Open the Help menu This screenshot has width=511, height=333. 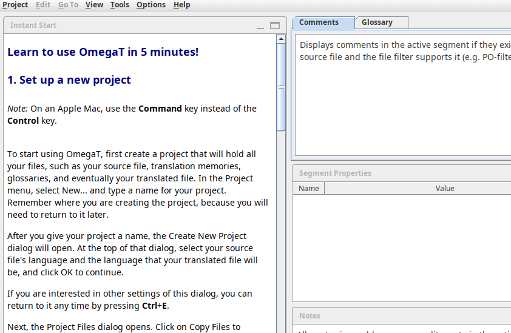coord(181,5)
